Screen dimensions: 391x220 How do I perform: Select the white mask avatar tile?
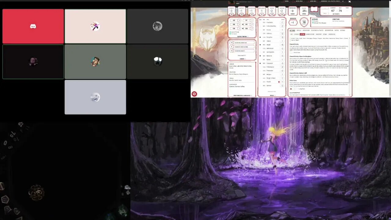click(158, 62)
